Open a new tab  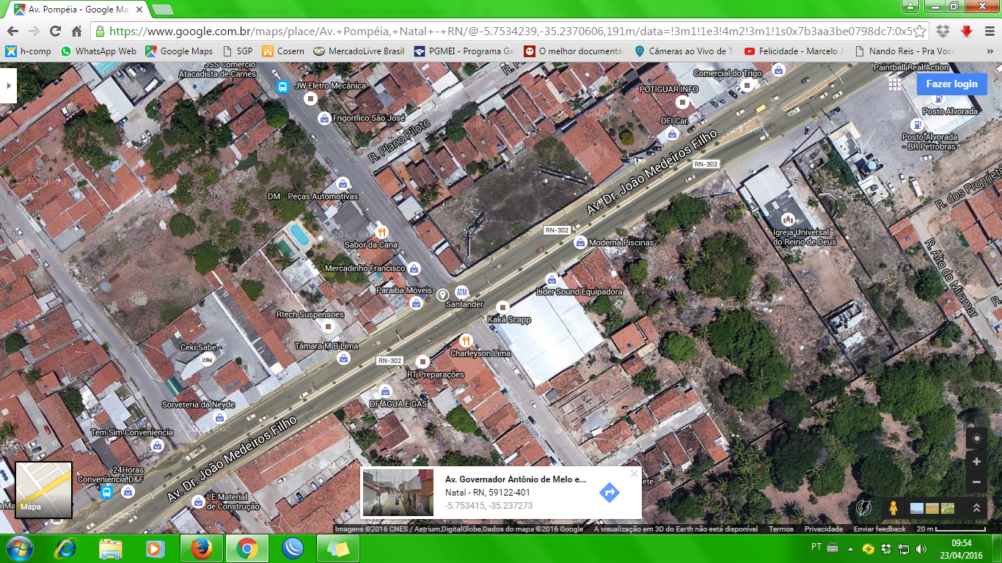click(x=162, y=10)
